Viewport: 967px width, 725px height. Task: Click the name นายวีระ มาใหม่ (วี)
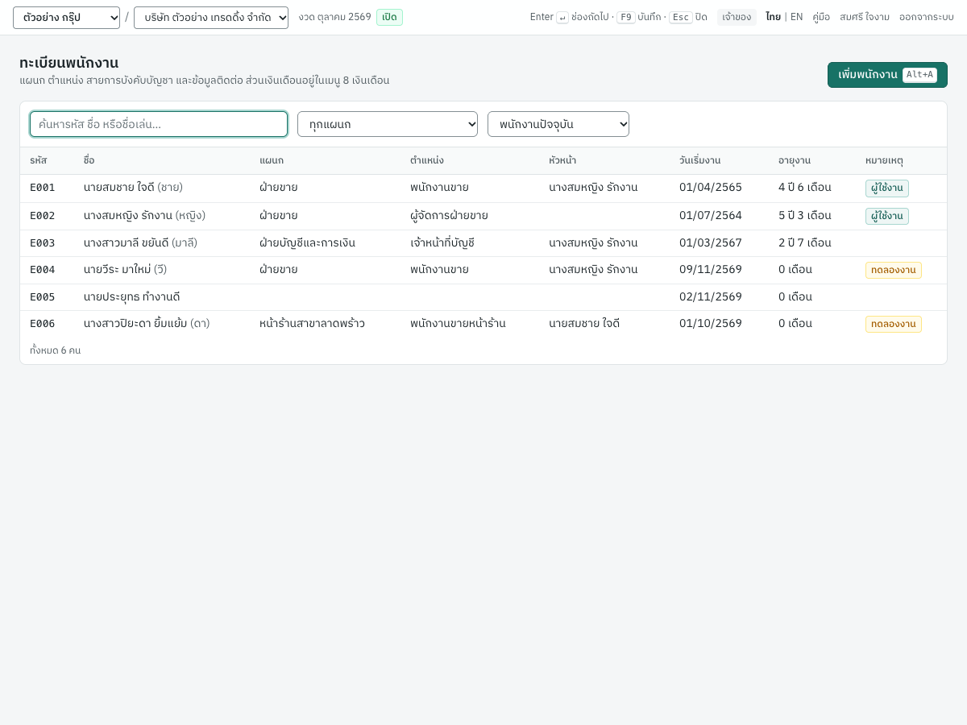tap(125, 270)
